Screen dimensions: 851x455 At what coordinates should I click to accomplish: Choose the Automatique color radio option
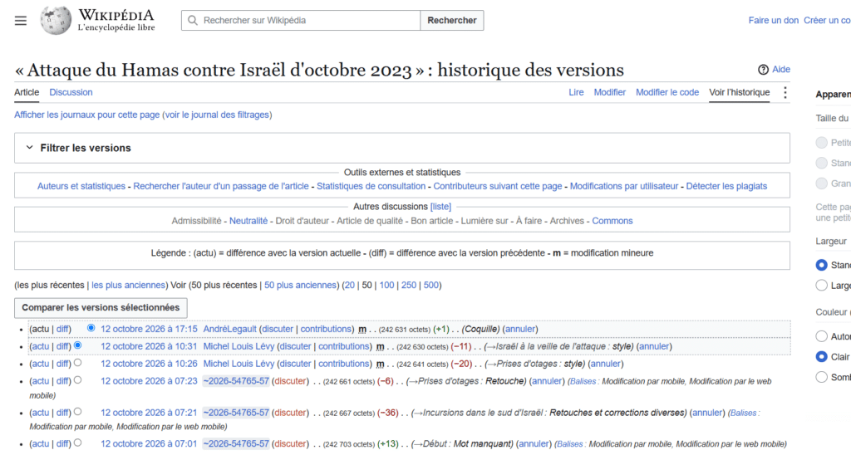pyautogui.click(x=822, y=336)
